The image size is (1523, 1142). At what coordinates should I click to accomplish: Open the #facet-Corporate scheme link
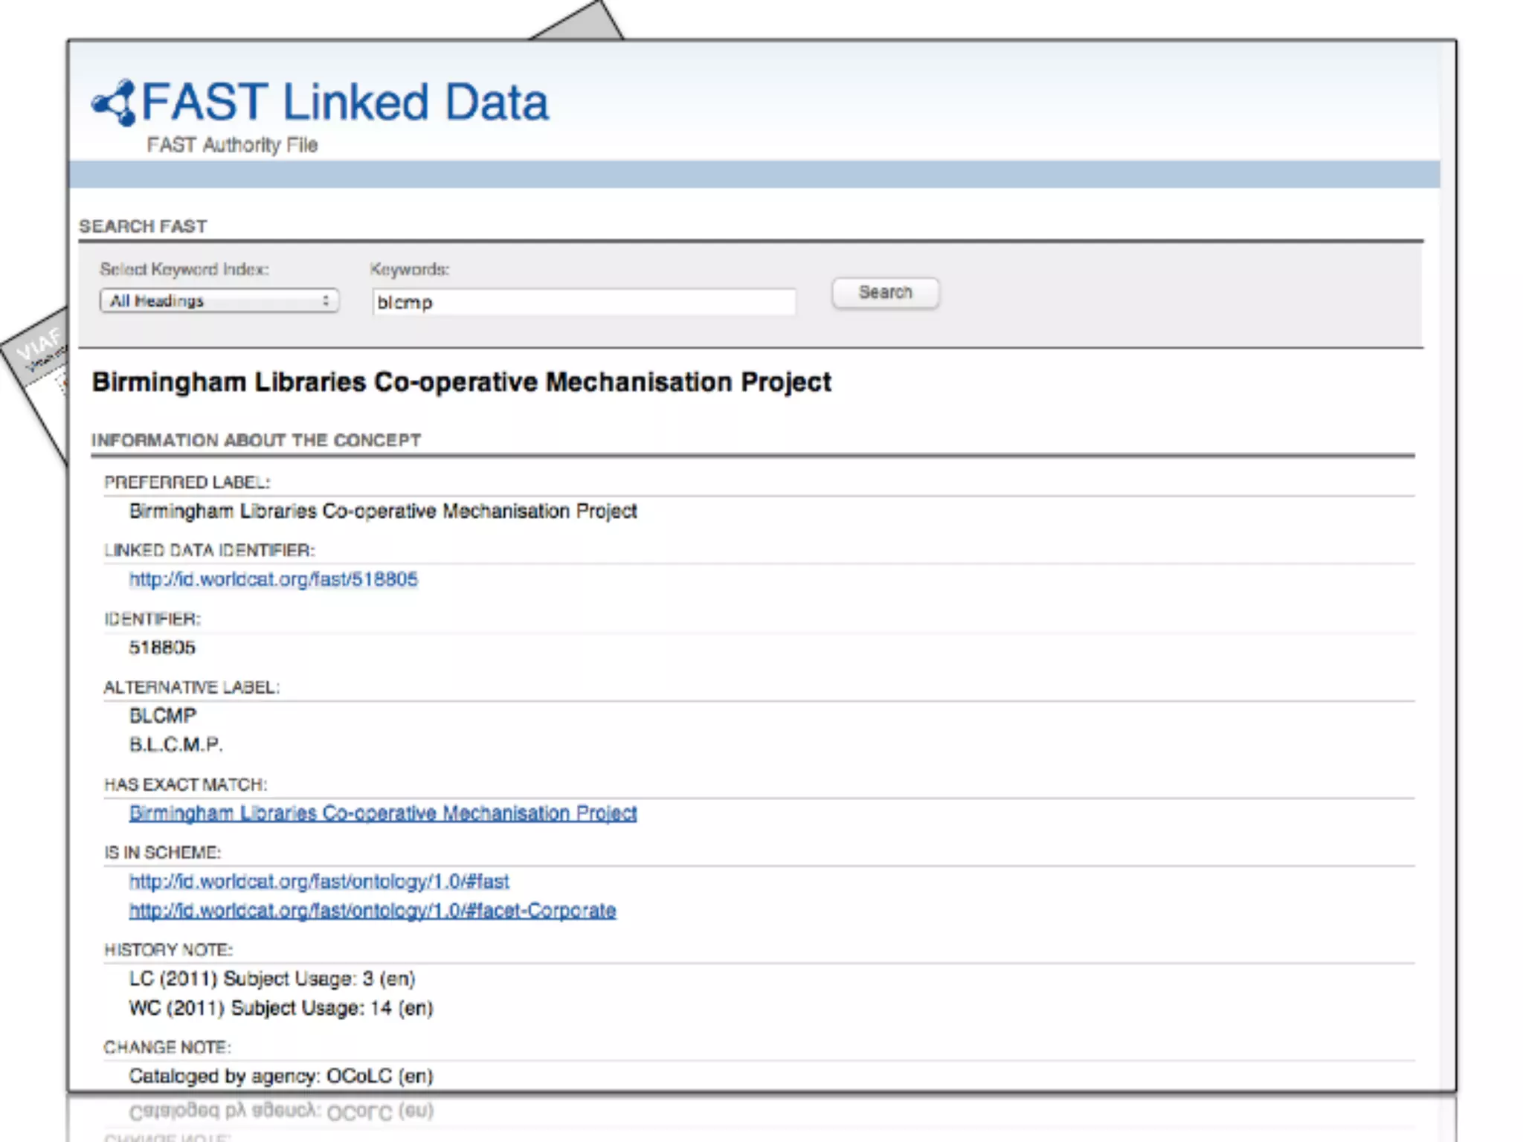click(x=372, y=911)
